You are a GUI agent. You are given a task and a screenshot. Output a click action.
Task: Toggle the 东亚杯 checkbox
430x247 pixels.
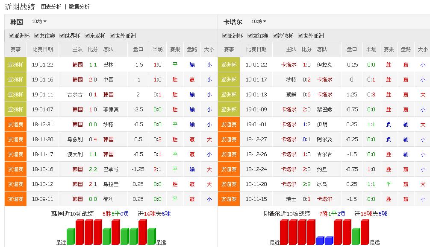click(87, 36)
